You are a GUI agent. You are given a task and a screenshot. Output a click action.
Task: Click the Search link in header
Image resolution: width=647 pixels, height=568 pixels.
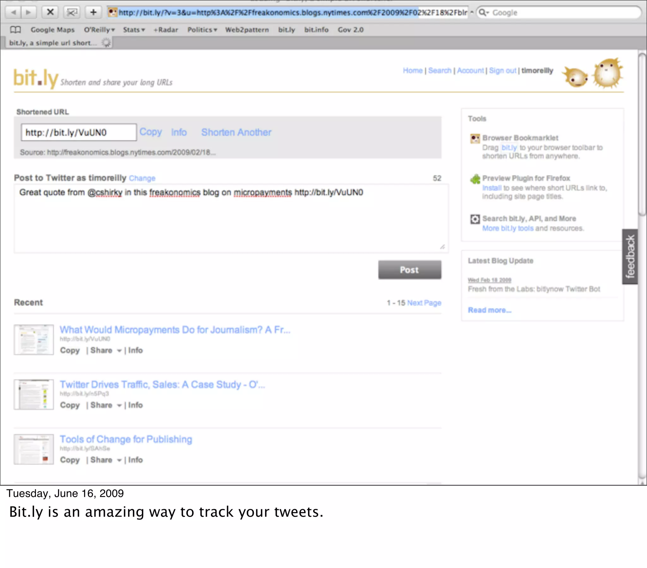point(440,70)
